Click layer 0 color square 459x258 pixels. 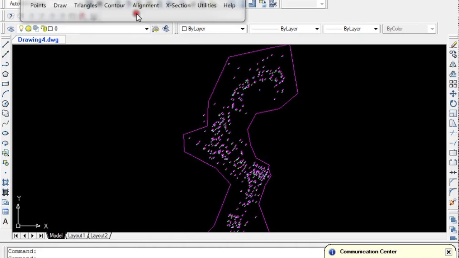point(50,29)
